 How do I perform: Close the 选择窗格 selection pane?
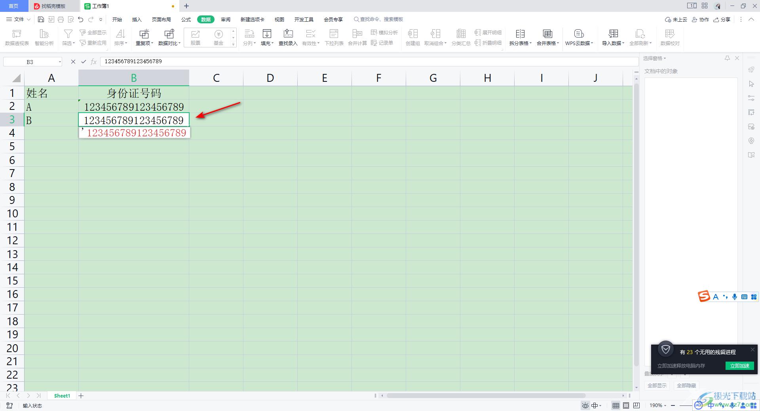(737, 58)
